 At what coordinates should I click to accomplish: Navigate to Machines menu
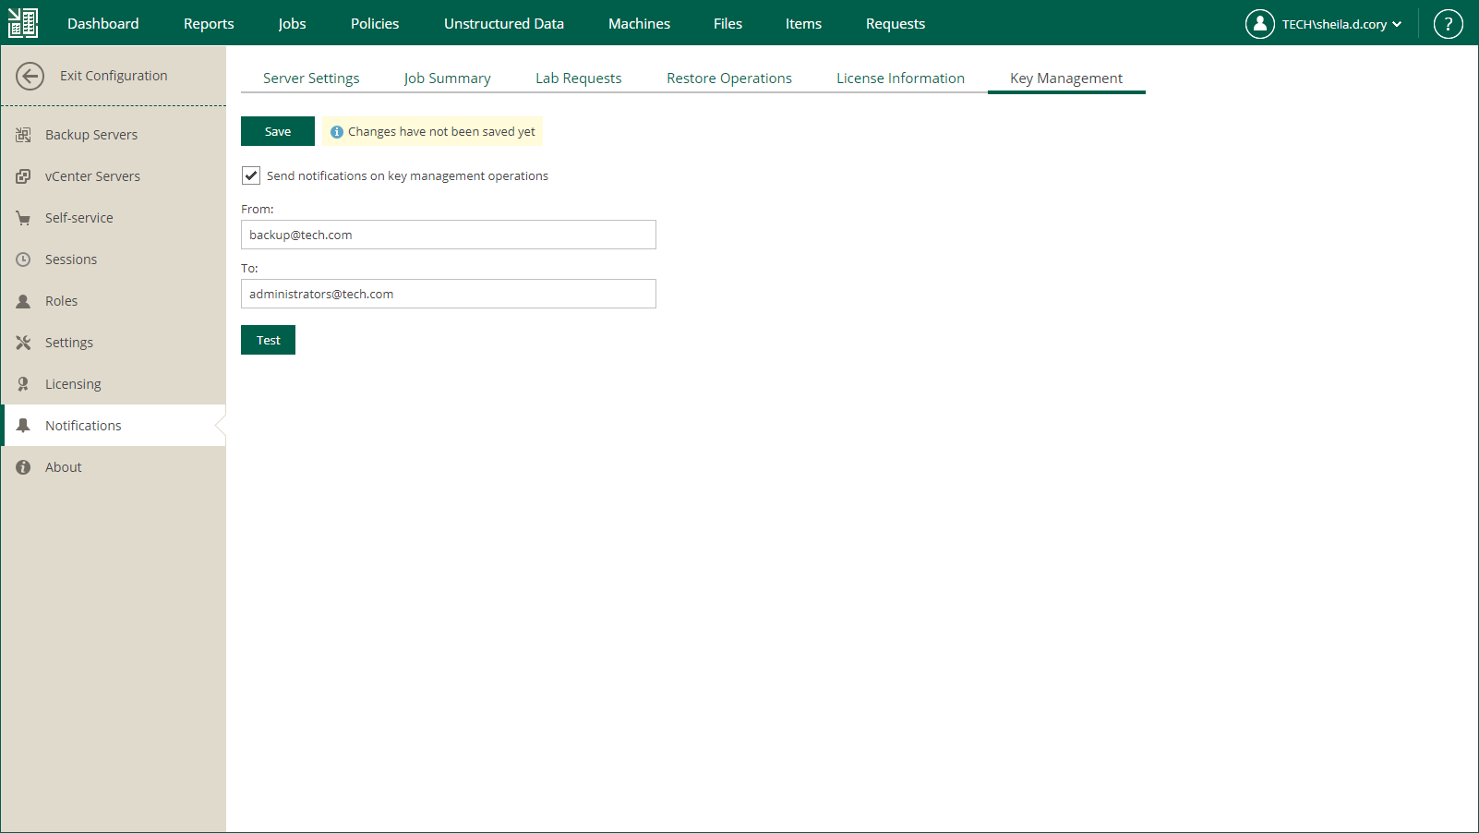[x=639, y=24]
